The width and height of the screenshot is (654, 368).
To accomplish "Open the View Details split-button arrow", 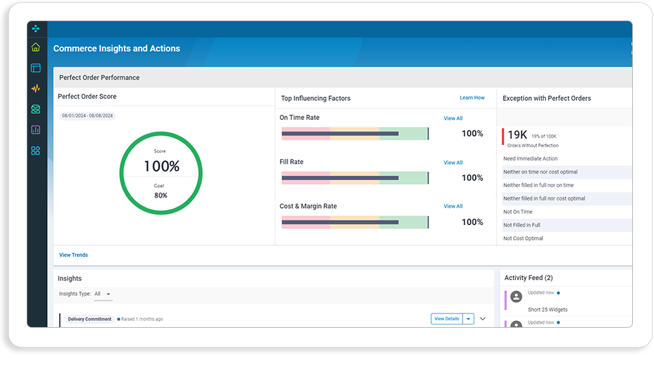I will [469, 319].
